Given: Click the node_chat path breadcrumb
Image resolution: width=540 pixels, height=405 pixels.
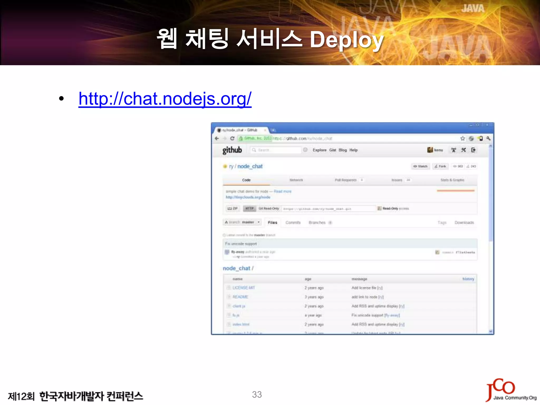Looking at the screenshot, I should click(236, 268).
